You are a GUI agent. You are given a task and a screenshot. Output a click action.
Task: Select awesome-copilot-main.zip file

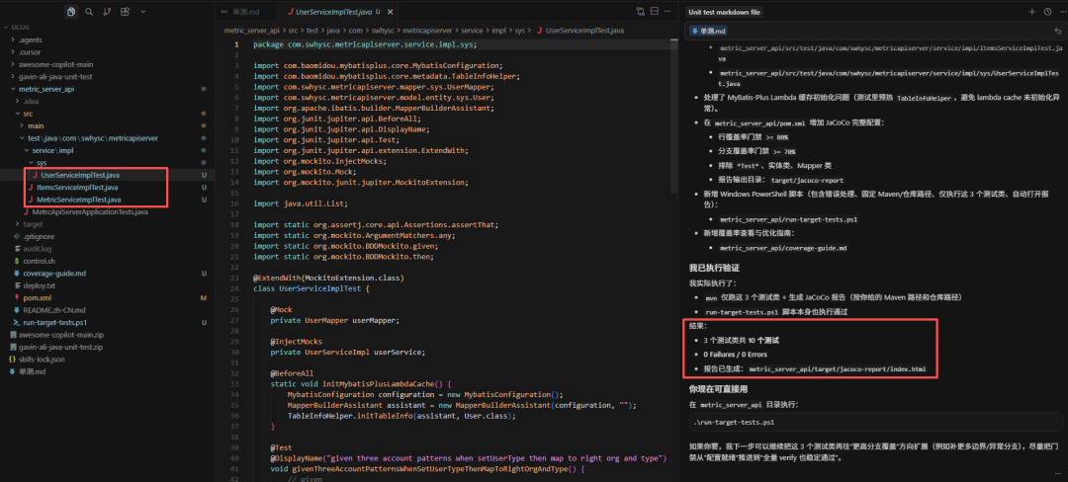tap(60, 335)
